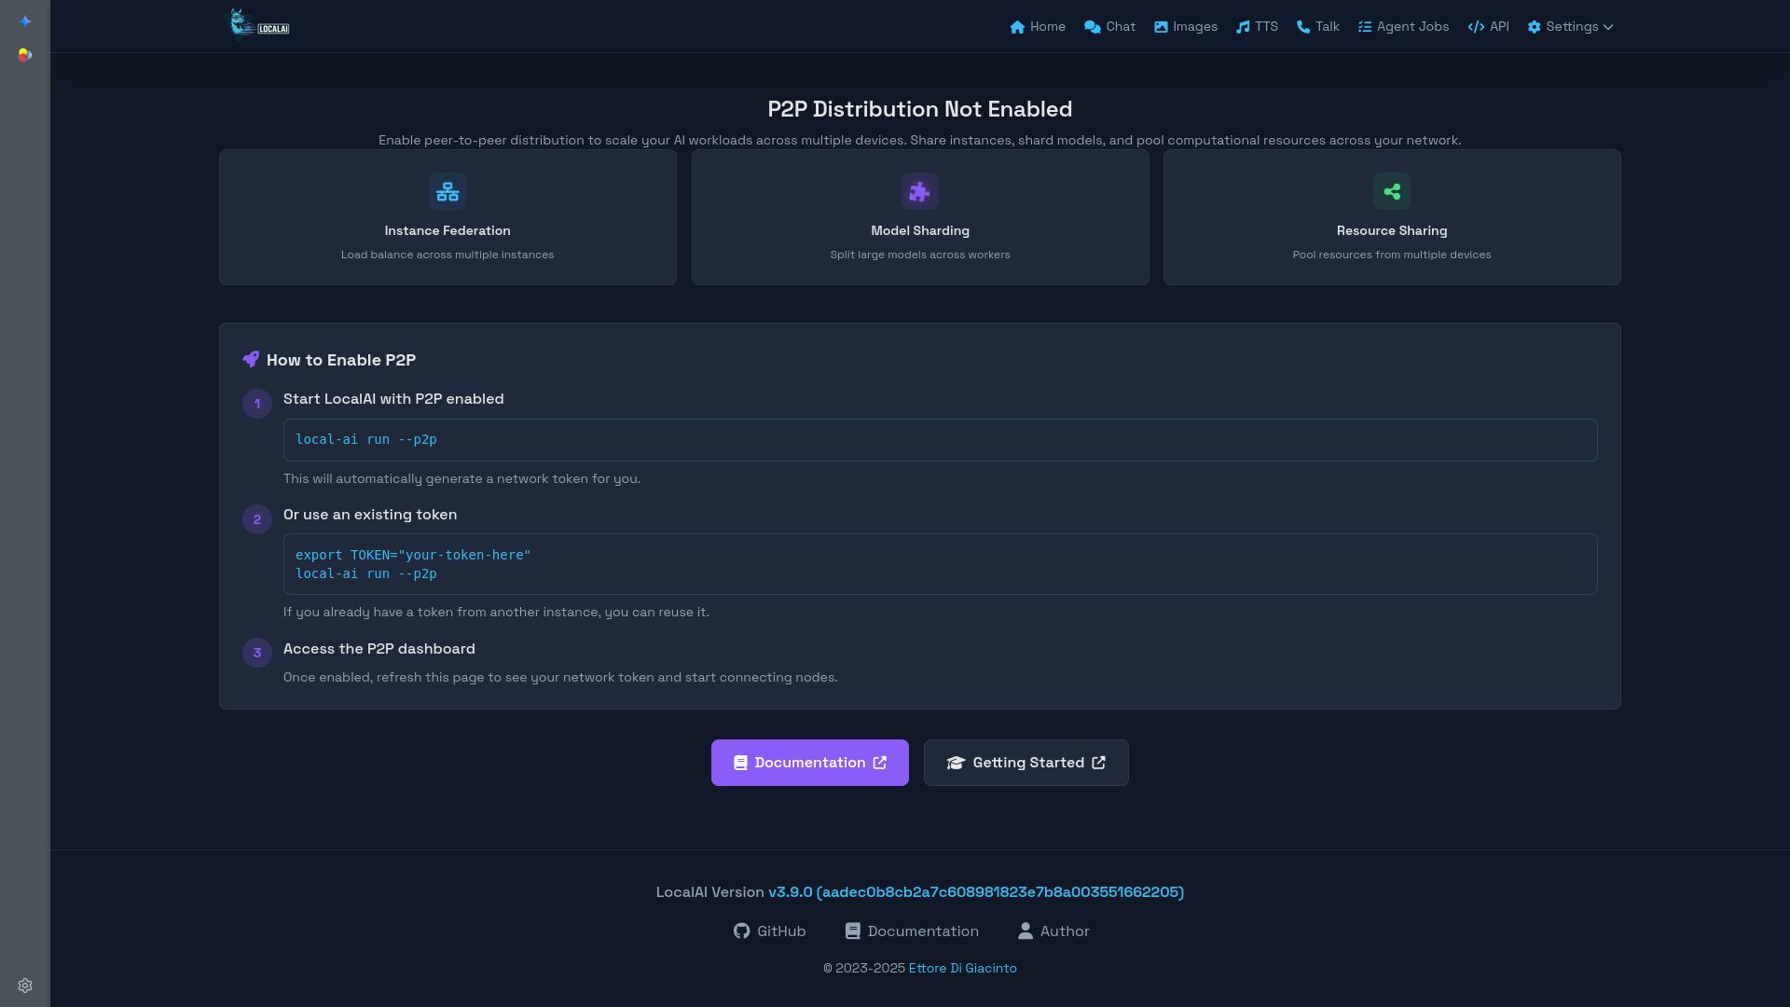This screenshot has width=1790, height=1007.
Task: Open the TTS page
Action: pyautogui.click(x=1257, y=27)
